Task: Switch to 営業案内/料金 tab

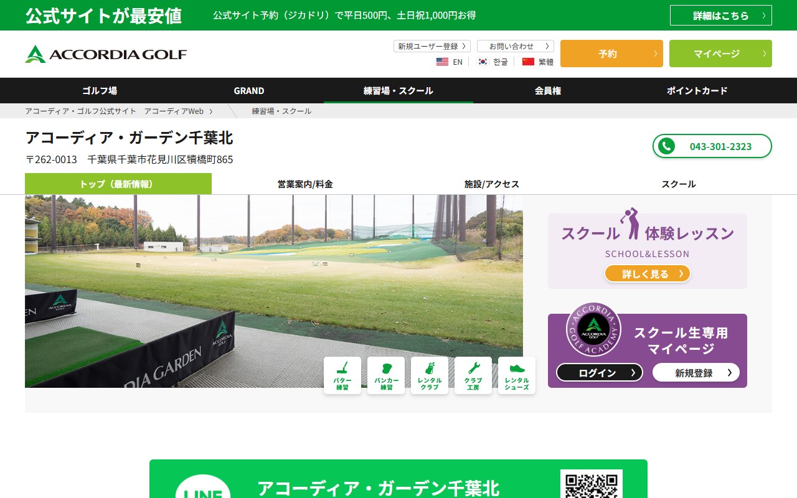Action: point(305,184)
